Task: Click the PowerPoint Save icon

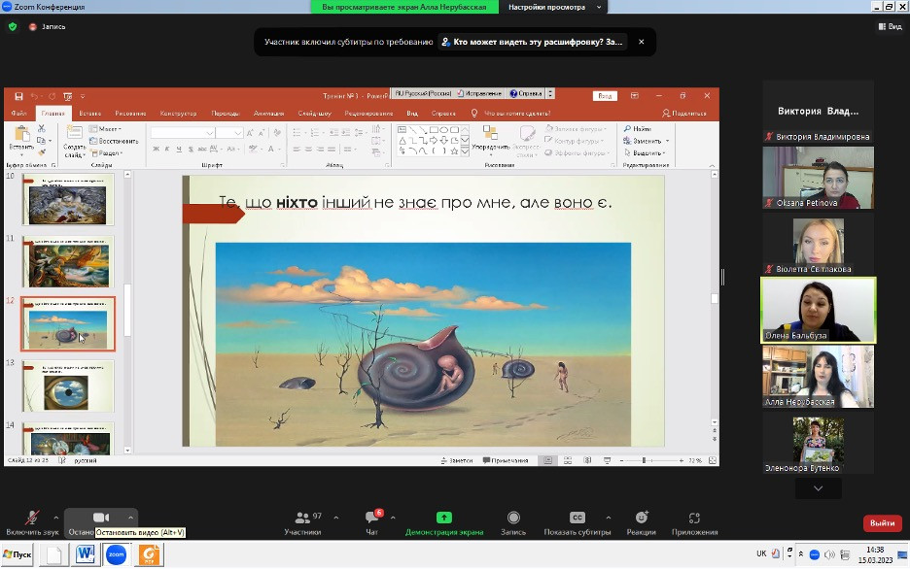Action: point(18,96)
